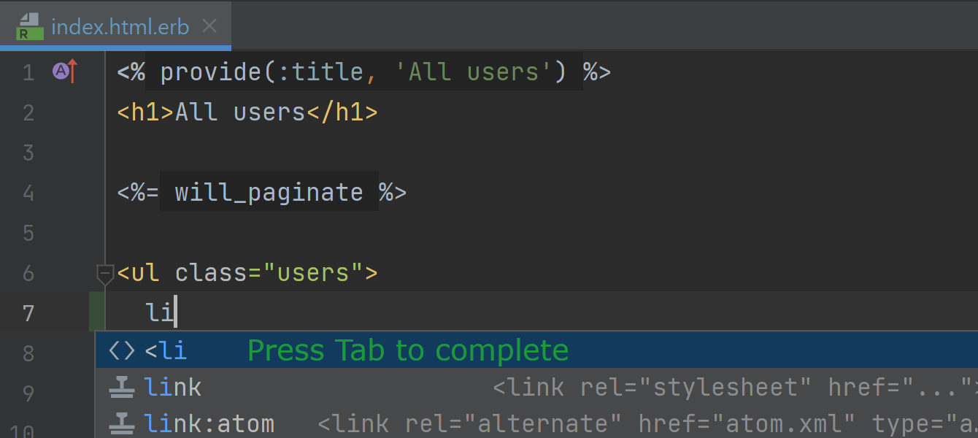
Task: Click the green change marker on line 7
Action: coord(96,312)
